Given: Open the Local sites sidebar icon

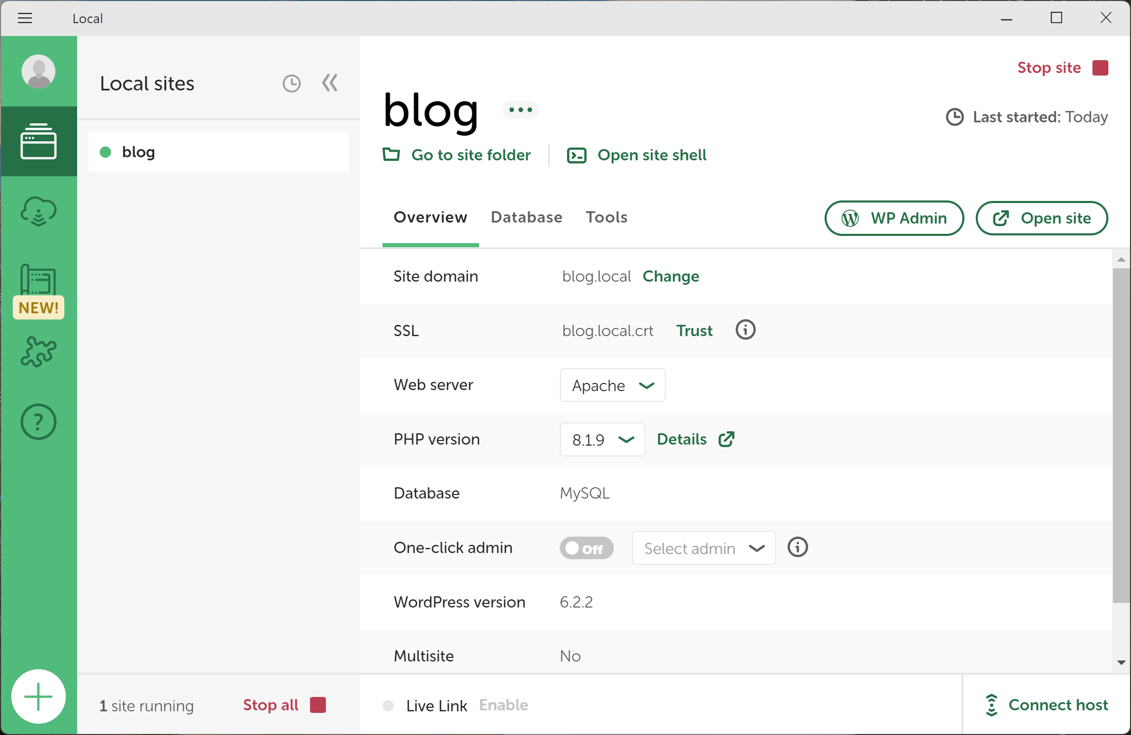Looking at the screenshot, I should tap(39, 141).
